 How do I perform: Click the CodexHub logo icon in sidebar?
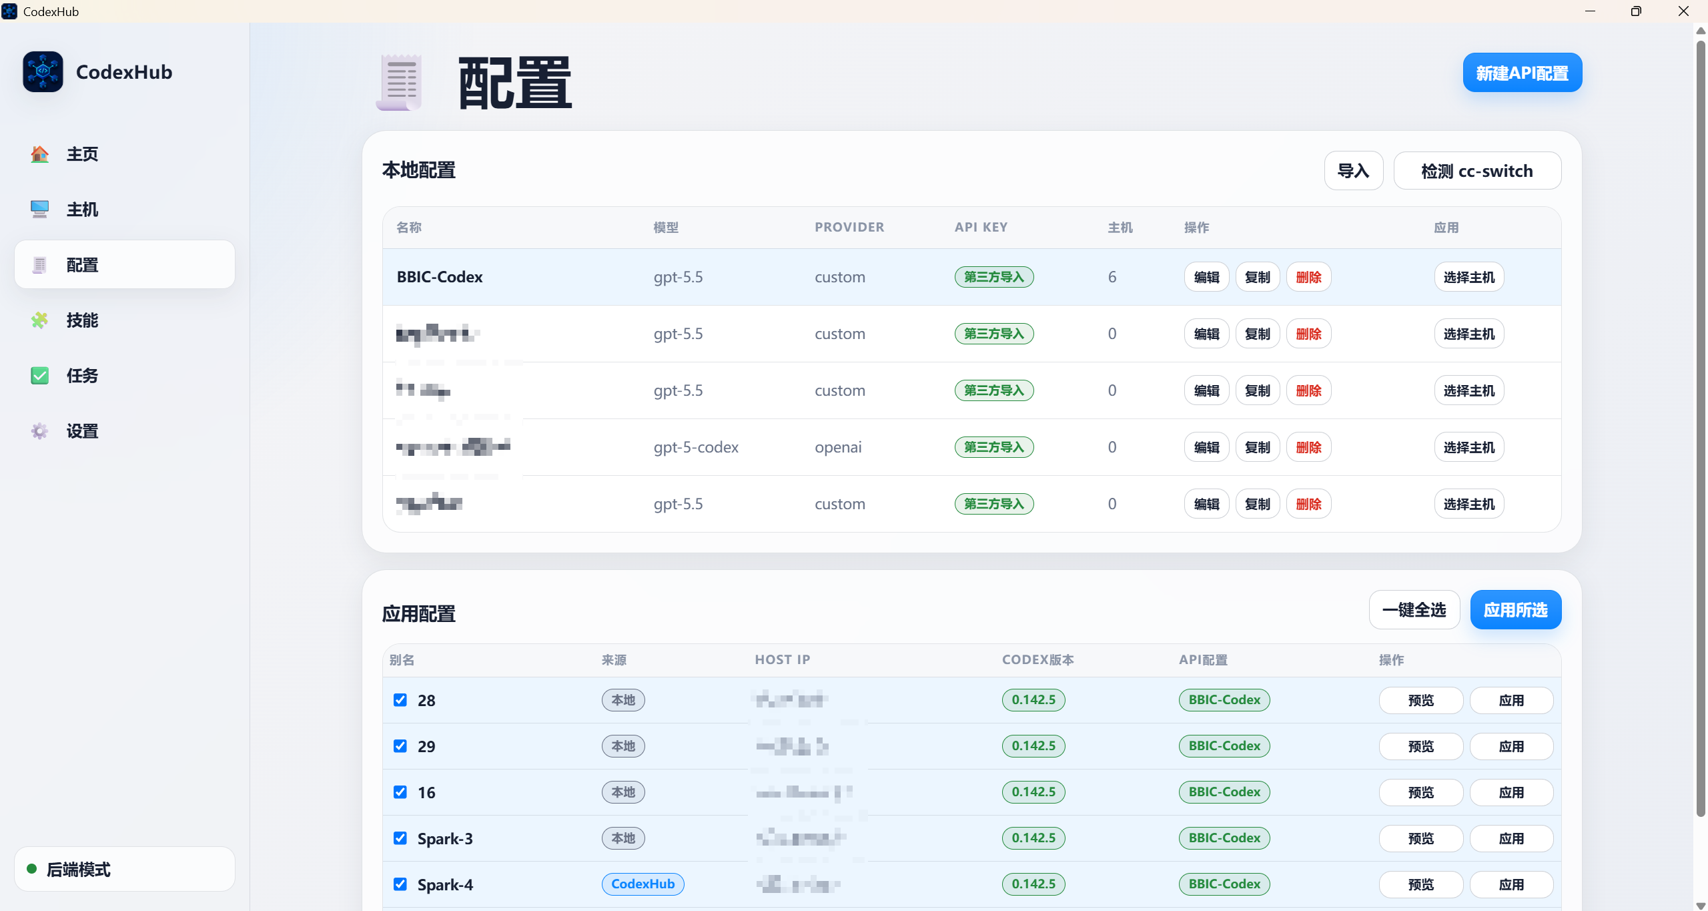[43, 71]
